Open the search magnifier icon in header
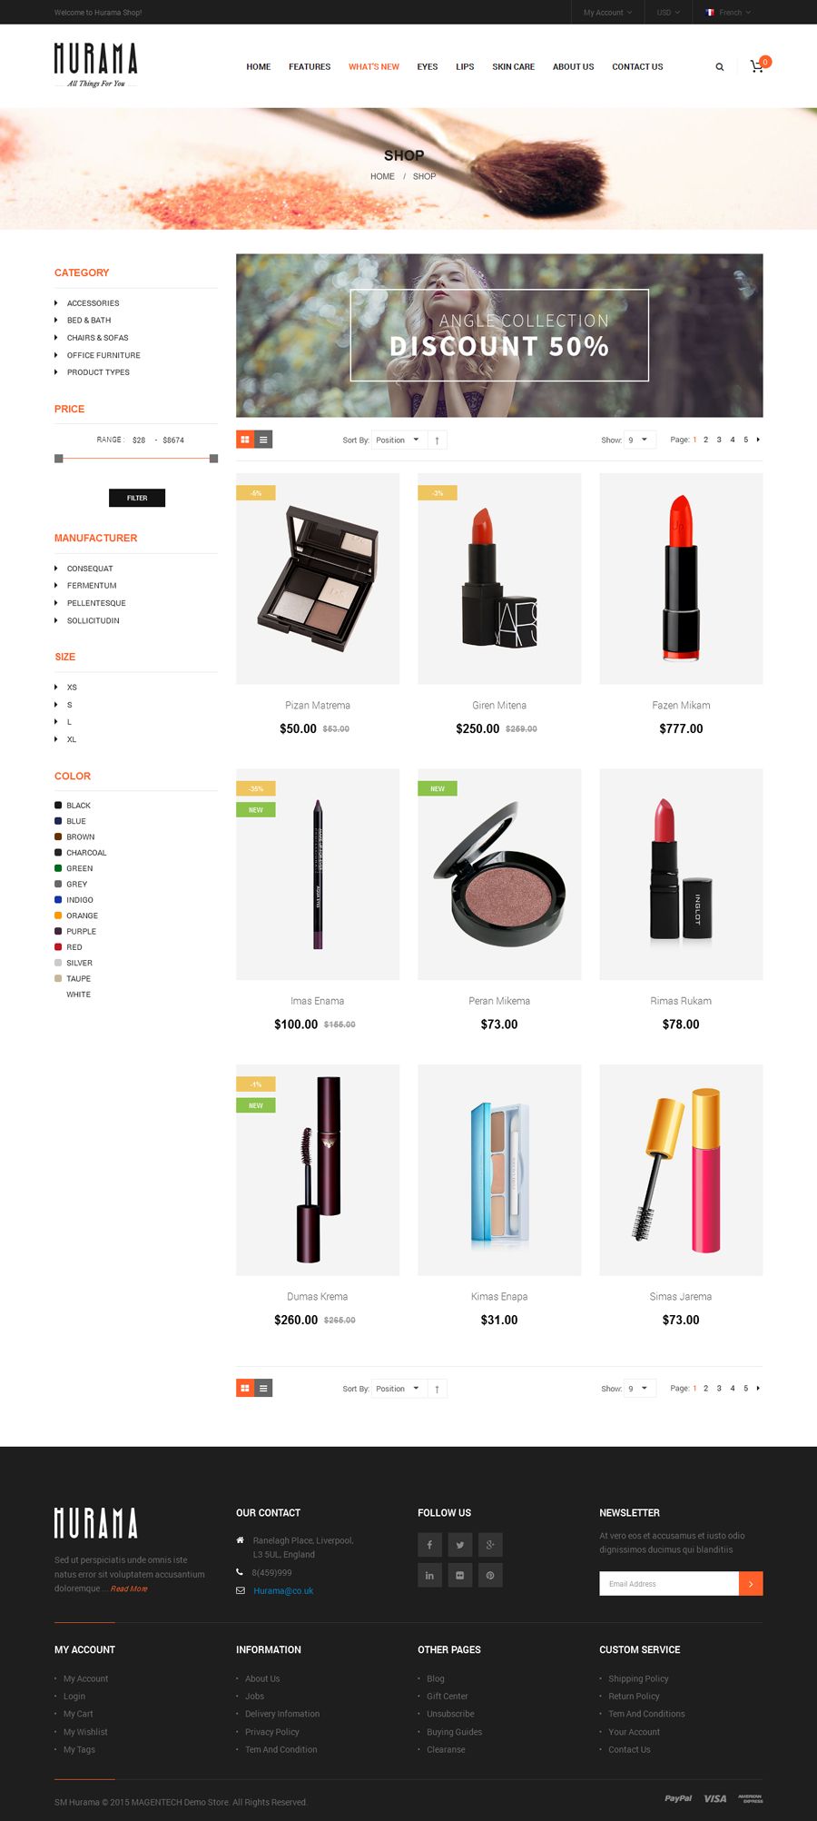This screenshot has width=817, height=1821. pos(720,67)
